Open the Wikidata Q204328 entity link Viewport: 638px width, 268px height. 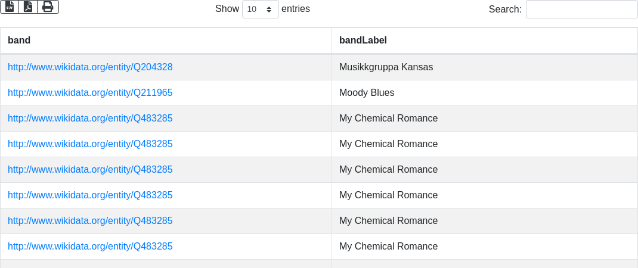pyautogui.click(x=90, y=67)
